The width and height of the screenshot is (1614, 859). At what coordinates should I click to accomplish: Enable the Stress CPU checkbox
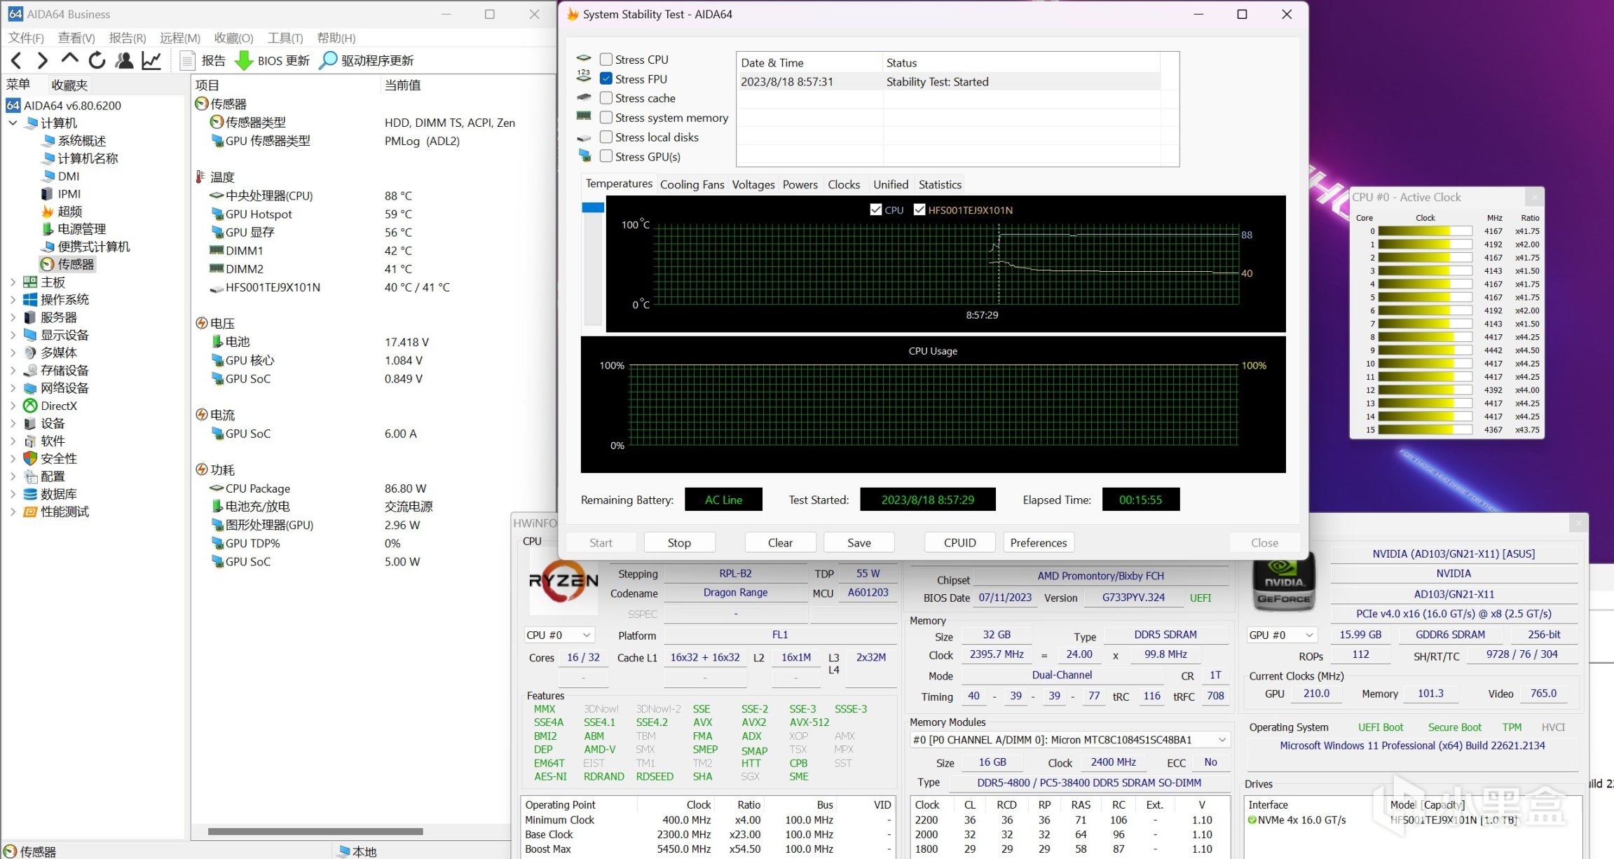point(606,60)
